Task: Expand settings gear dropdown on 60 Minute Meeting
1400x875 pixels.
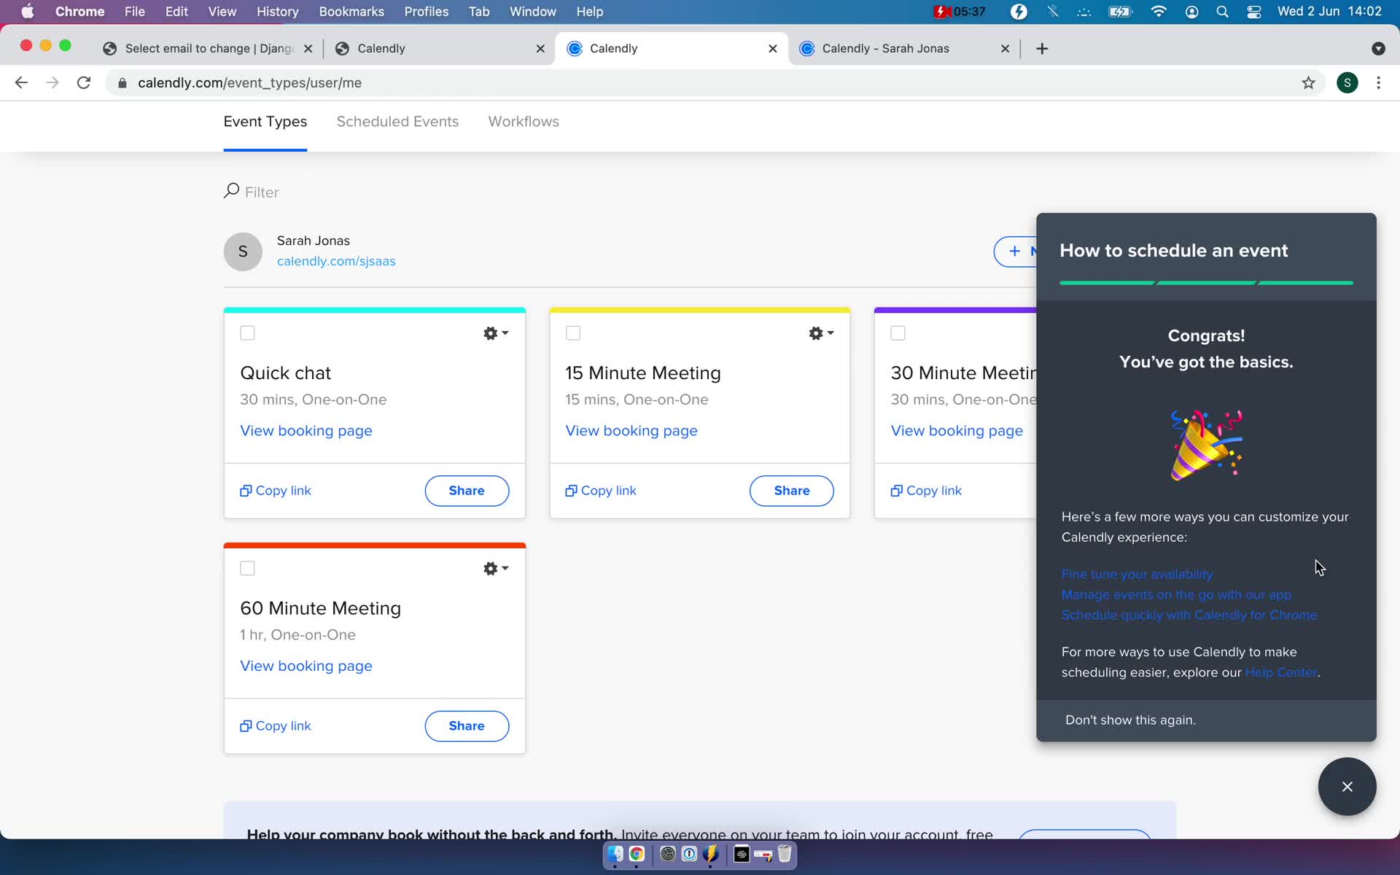Action: [x=495, y=567]
